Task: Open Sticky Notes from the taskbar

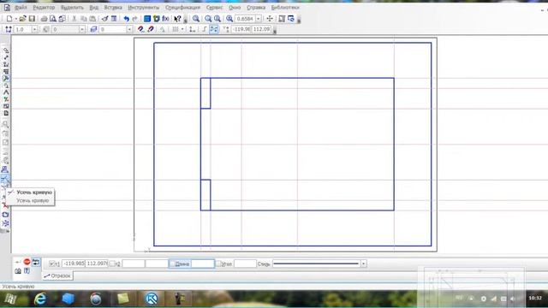Action: coord(122,299)
